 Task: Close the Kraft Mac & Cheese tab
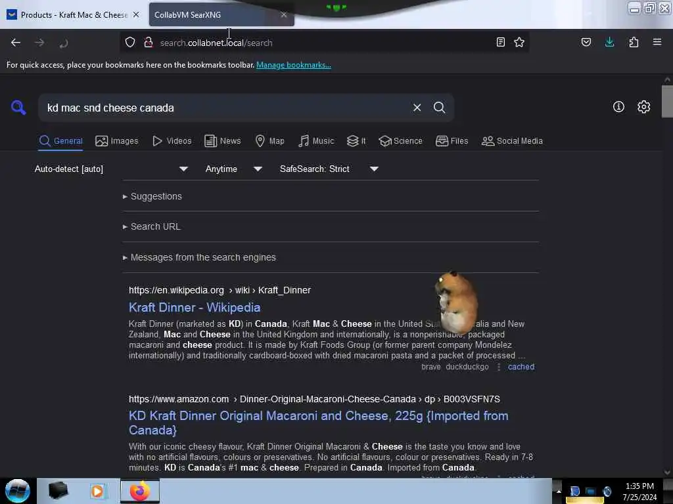(x=136, y=14)
